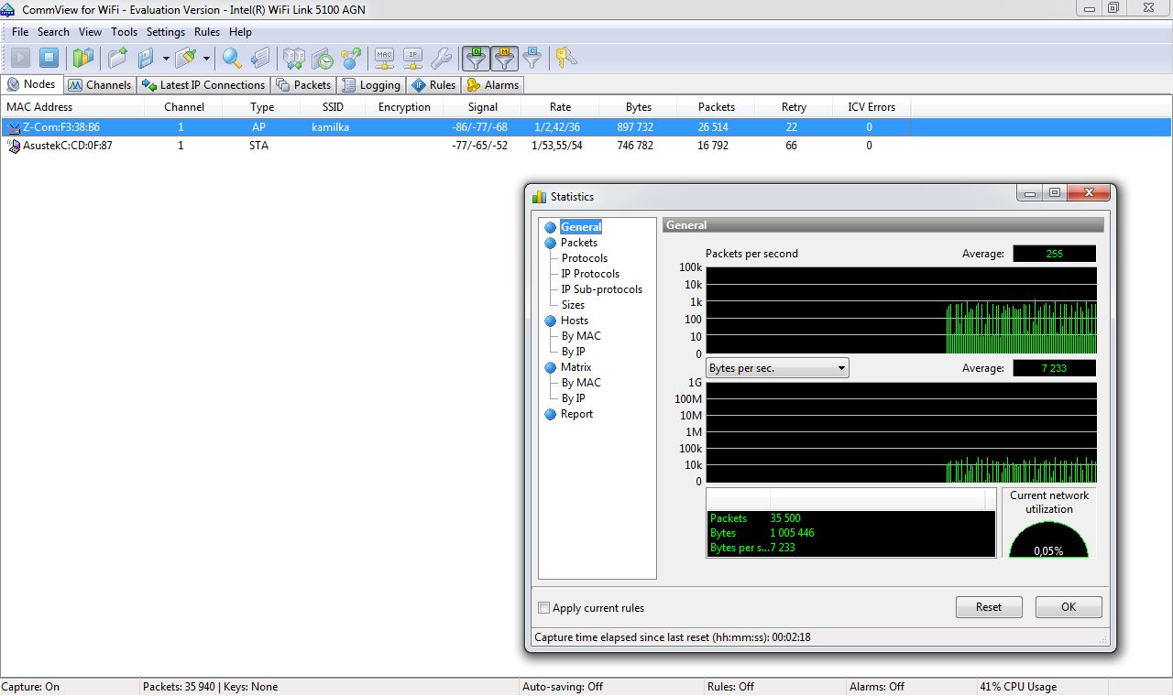Viewport: 1173px width, 696px height.
Task: Select By MAC under Hosts
Action: pos(581,336)
